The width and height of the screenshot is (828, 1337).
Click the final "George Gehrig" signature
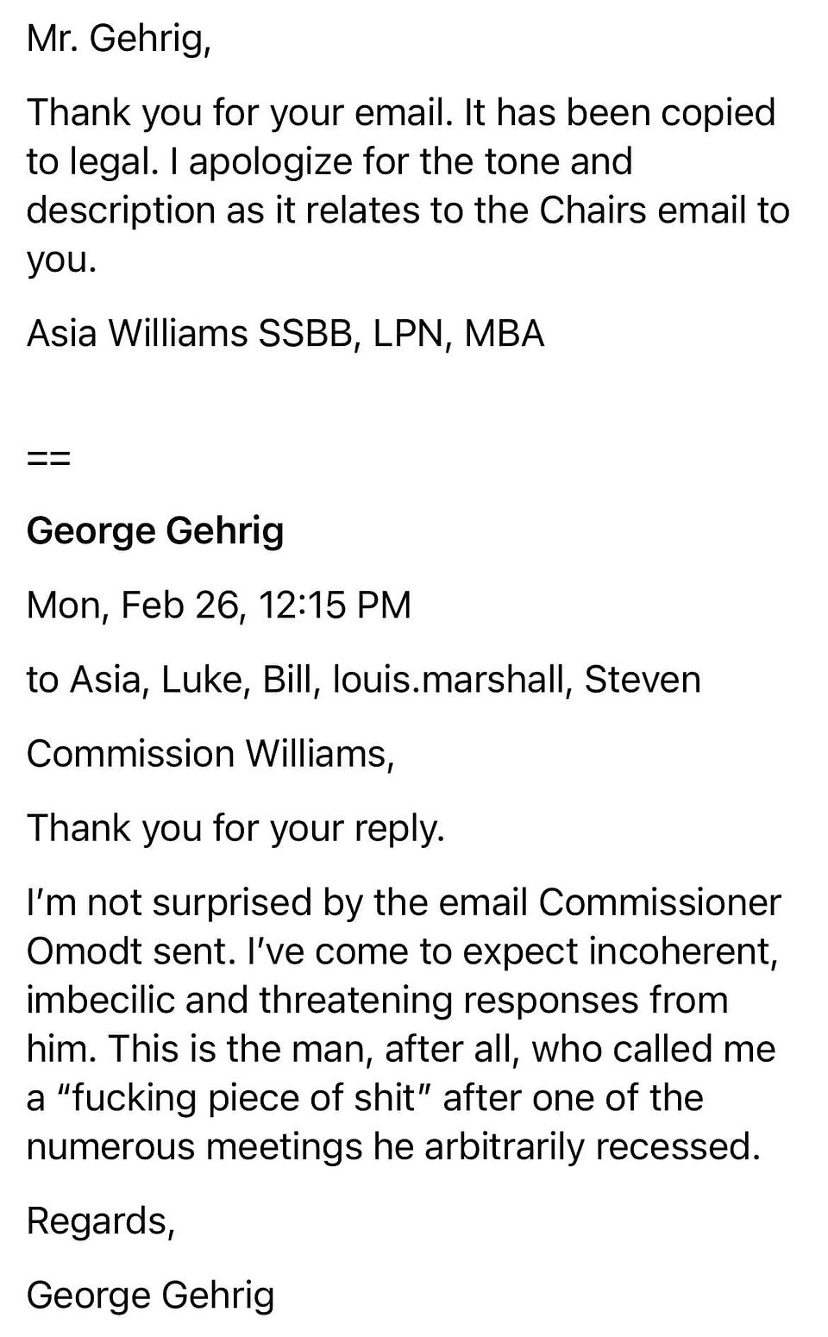coord(151,1296)
